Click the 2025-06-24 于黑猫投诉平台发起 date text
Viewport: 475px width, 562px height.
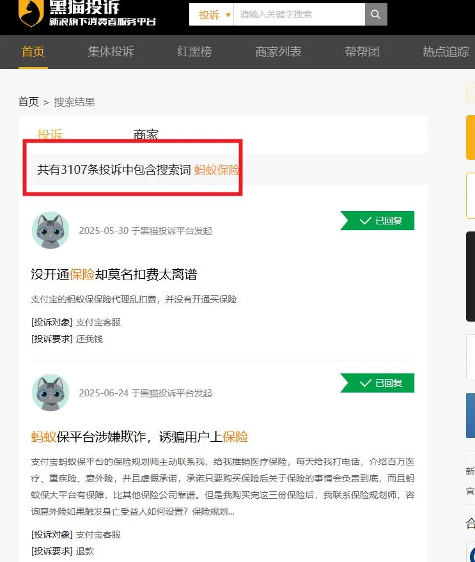click(x=146, y=393)
